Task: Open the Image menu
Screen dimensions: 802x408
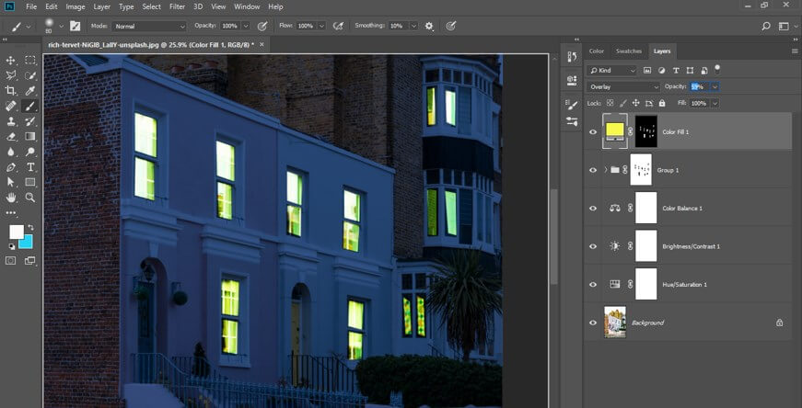Action: click(76, 6)
